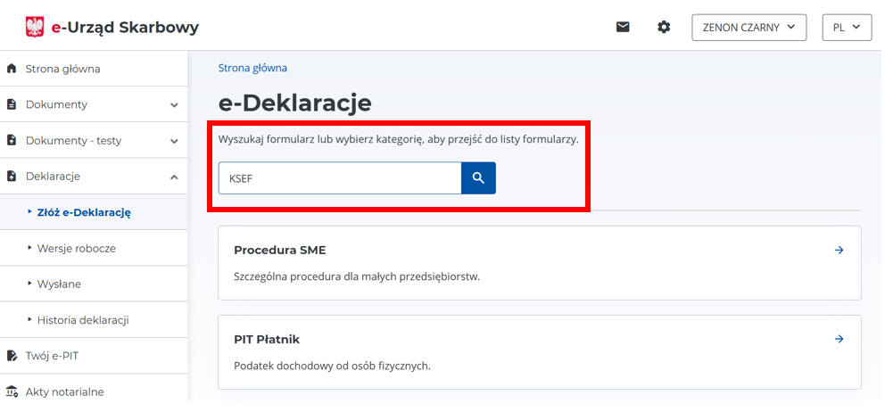Open Wersje robocze in the sidebar

76,248
